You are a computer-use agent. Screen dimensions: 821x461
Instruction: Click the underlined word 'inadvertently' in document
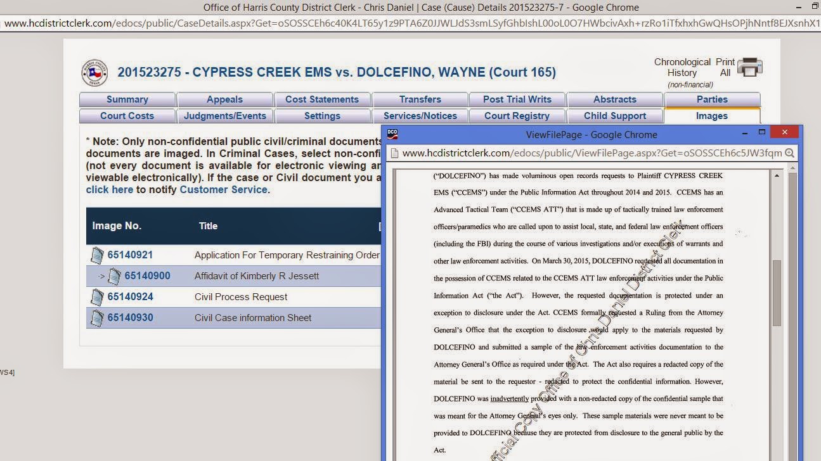coord(509,399)
